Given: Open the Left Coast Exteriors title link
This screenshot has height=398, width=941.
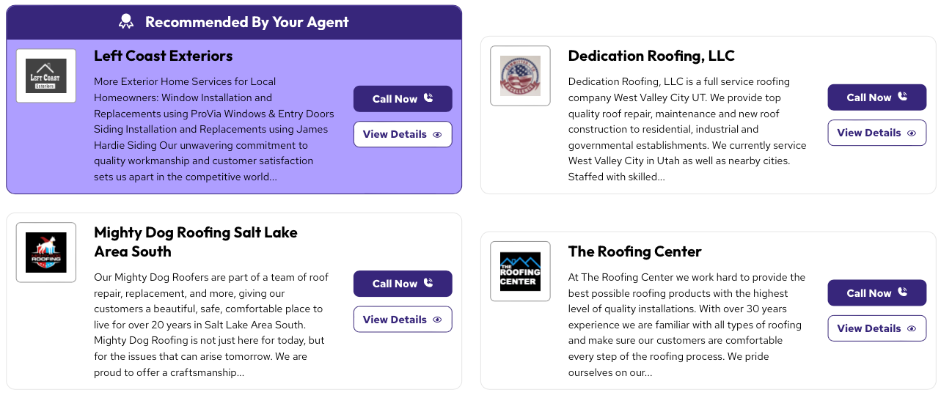Looking at the screenshot, I should pos(163,56).
